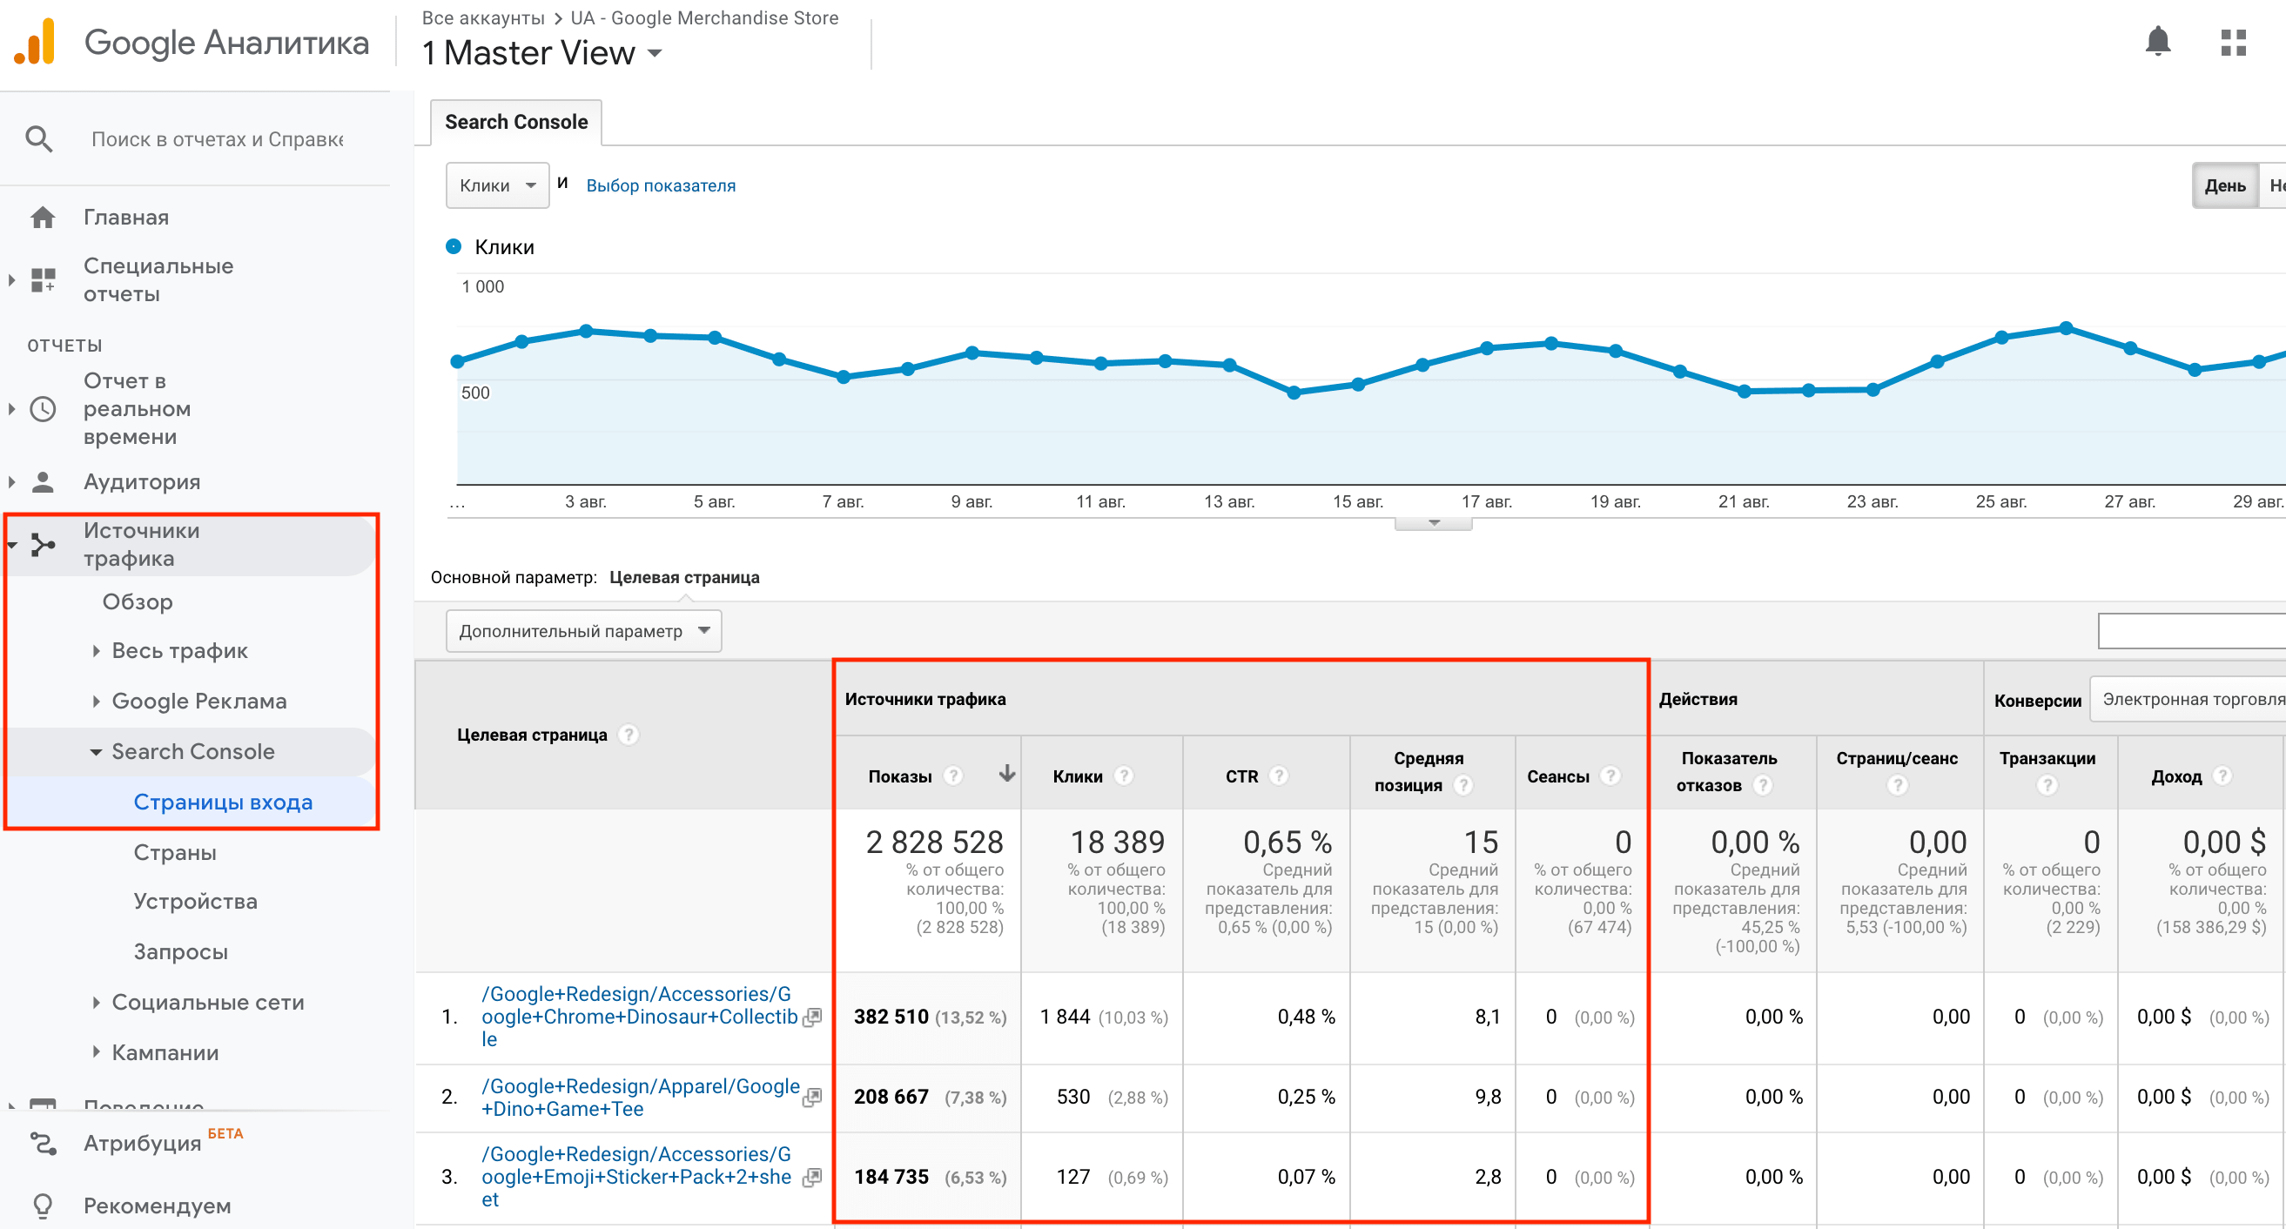Open the Google apps grid icon

[2233, 42]
